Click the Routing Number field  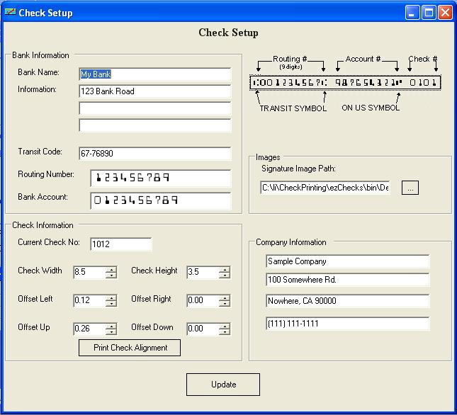click(160, 178)
